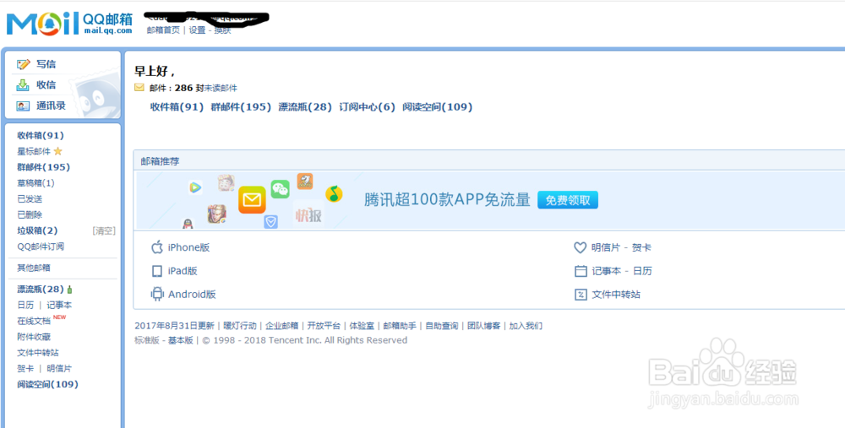Viewport: 845px width, 428px height.
Task: Open 写信 to compose mail
Action: 46,64
